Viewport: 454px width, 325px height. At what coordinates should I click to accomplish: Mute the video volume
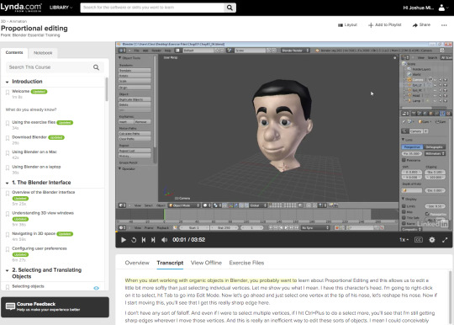164,240
